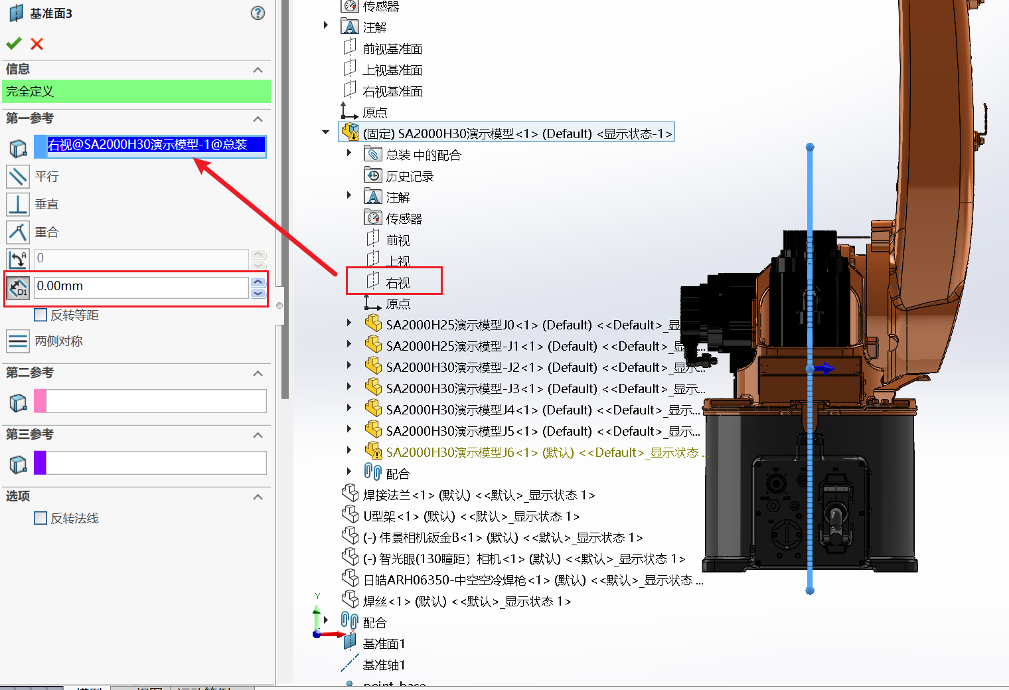Select the 平行 (parallel) constraint icon
The image size is (1009, 690).
18,177
